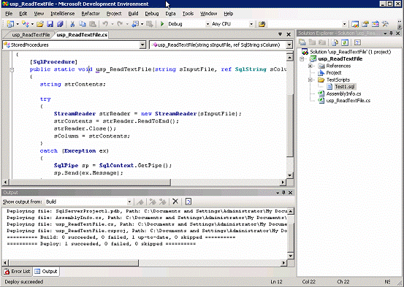Click the Output pane horizontal scrollbar thumb
404x287 pixels.
tap(74, 263)
